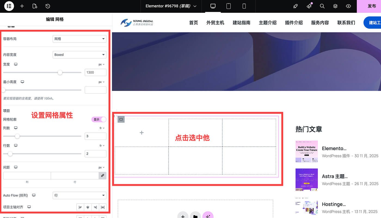381x218 pixels.
Task: Select center alignment for 项目主轴对齐
Action: 88,207
